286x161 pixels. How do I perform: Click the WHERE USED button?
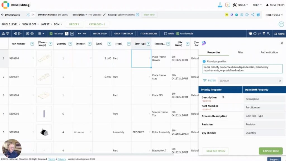100,34
